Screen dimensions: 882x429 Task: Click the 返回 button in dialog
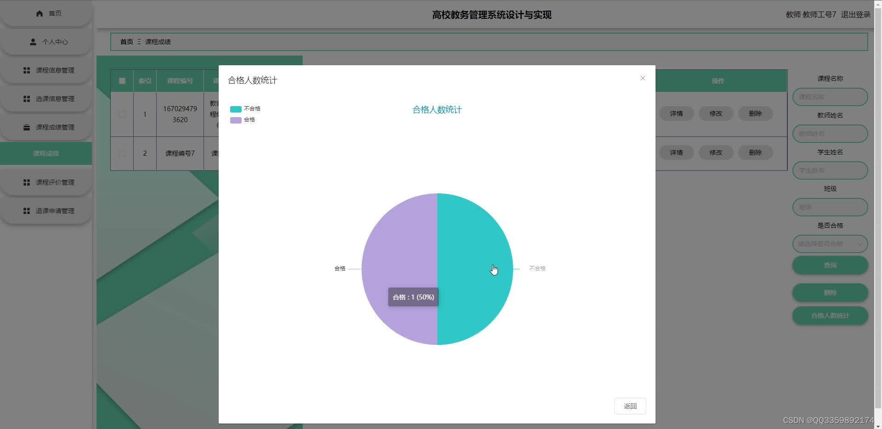point(630,406)
